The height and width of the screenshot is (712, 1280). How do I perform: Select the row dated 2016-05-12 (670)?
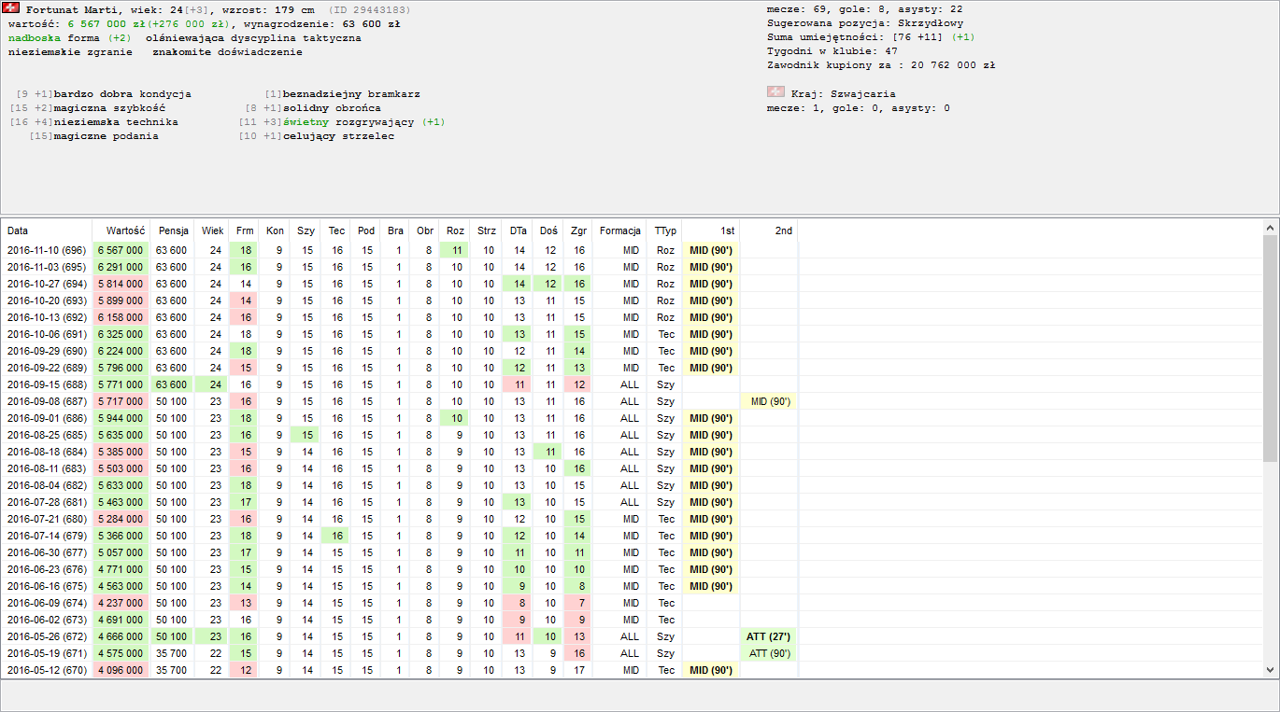[x=47, y=670]
